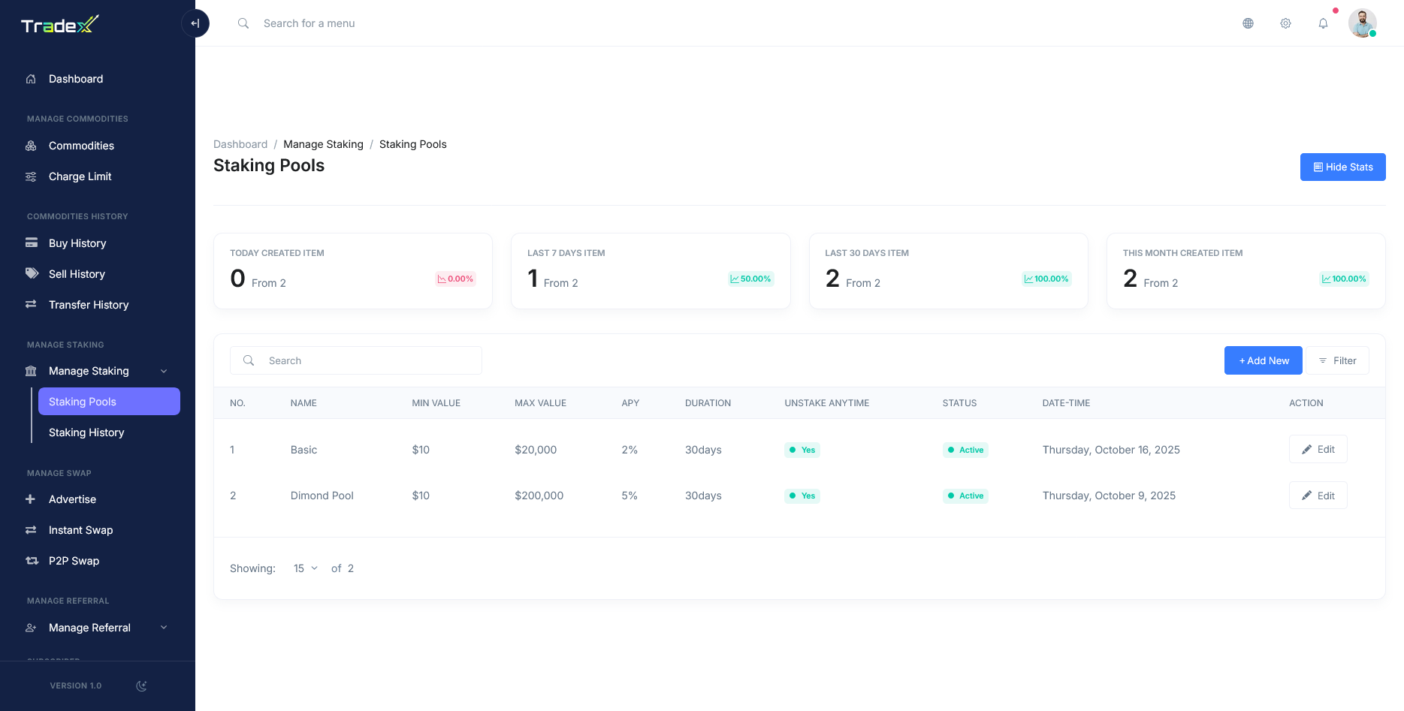Click the Dashboard home icon
Screen dimensions: 1404x711
[x=31, y=79]
